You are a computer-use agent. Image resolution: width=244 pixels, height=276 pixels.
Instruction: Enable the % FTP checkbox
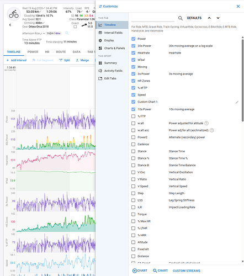(134, 116)
